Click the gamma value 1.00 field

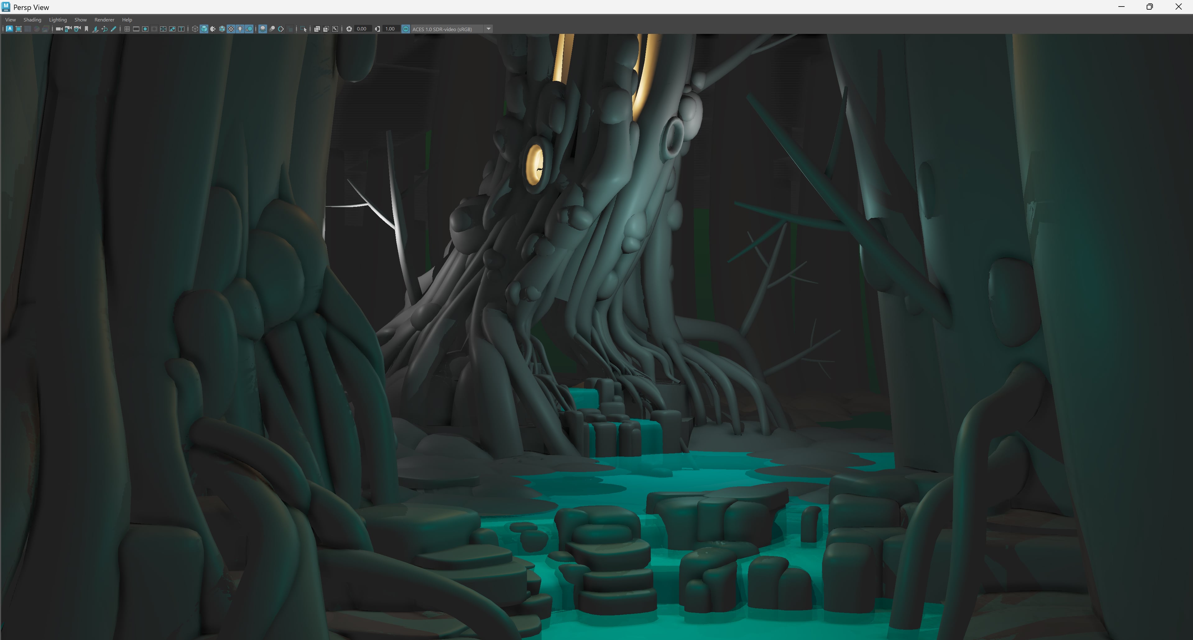[x=390, y=29]
